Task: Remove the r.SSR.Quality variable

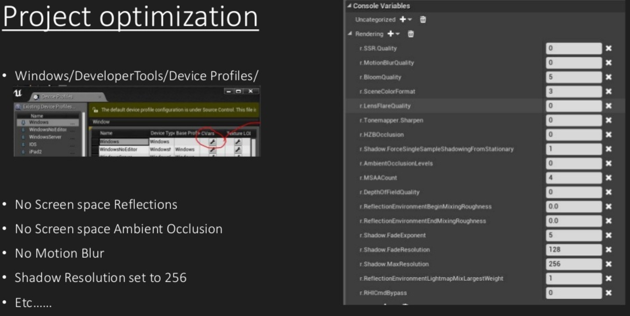Action: click(609, 48)
